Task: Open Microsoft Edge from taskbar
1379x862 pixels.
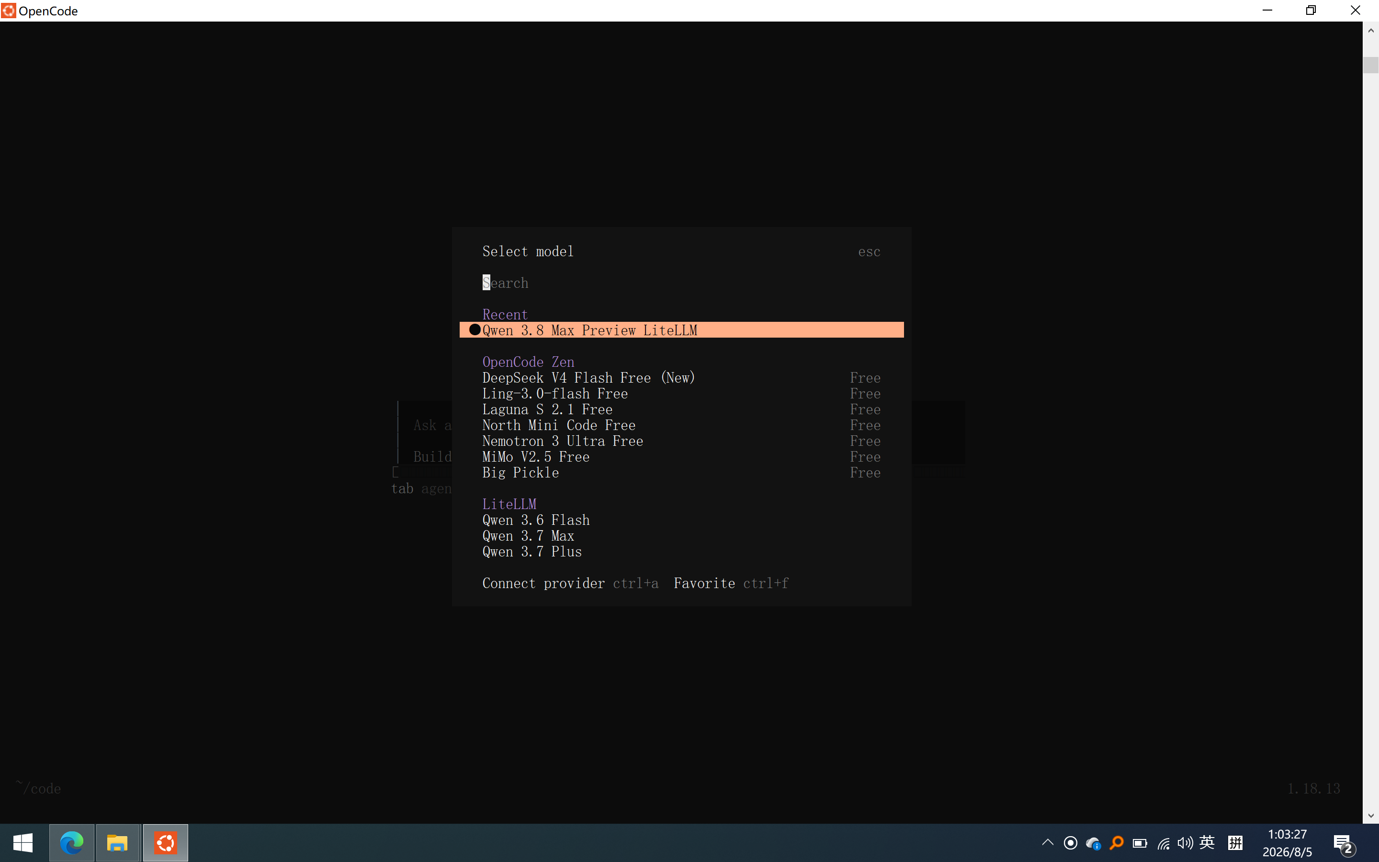Action: [71, 843]
